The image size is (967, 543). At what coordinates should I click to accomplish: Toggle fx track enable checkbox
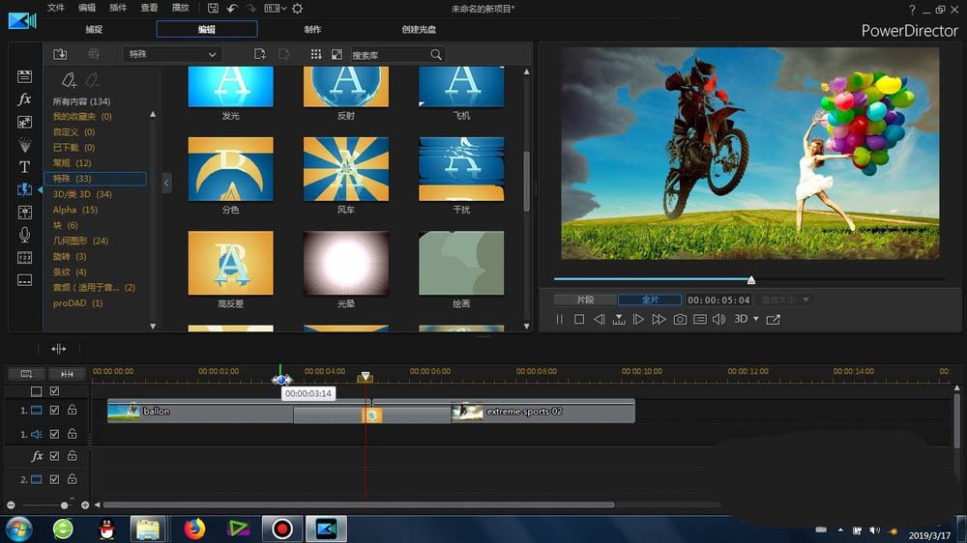[x=54, y=455]
